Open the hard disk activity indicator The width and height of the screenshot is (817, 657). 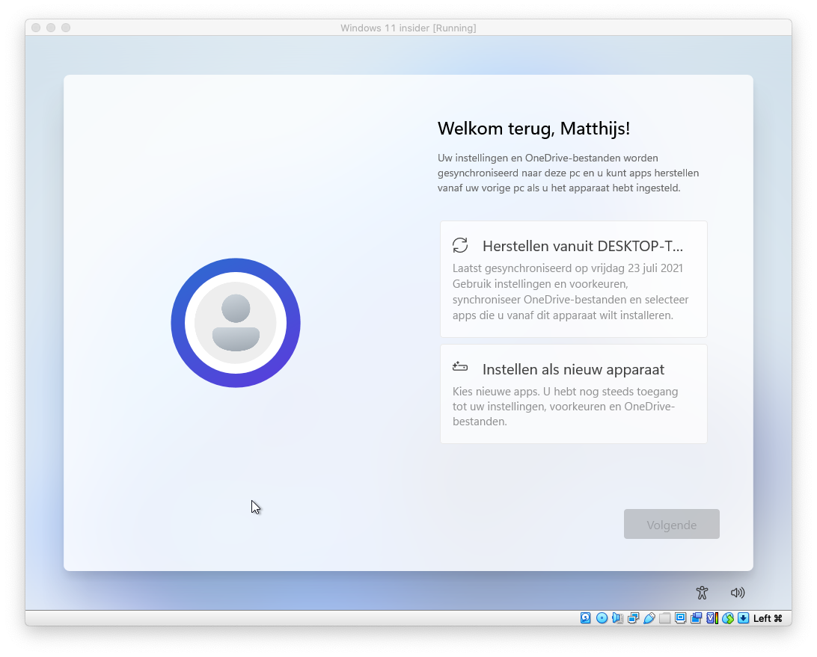[x=586, y=618]
